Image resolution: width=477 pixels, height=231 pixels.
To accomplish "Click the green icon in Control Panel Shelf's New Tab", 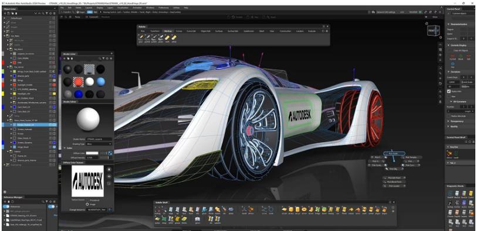I will point(456,154).
